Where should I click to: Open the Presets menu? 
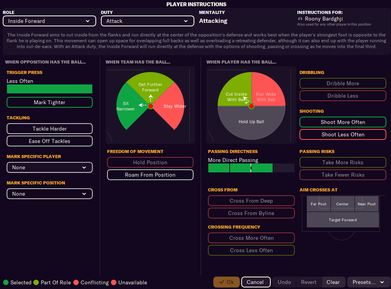click(x=368, y=282)
